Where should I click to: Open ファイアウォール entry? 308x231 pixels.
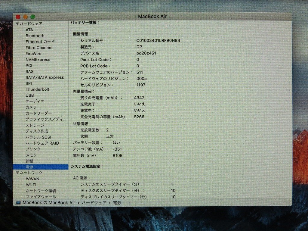[41, 197]
